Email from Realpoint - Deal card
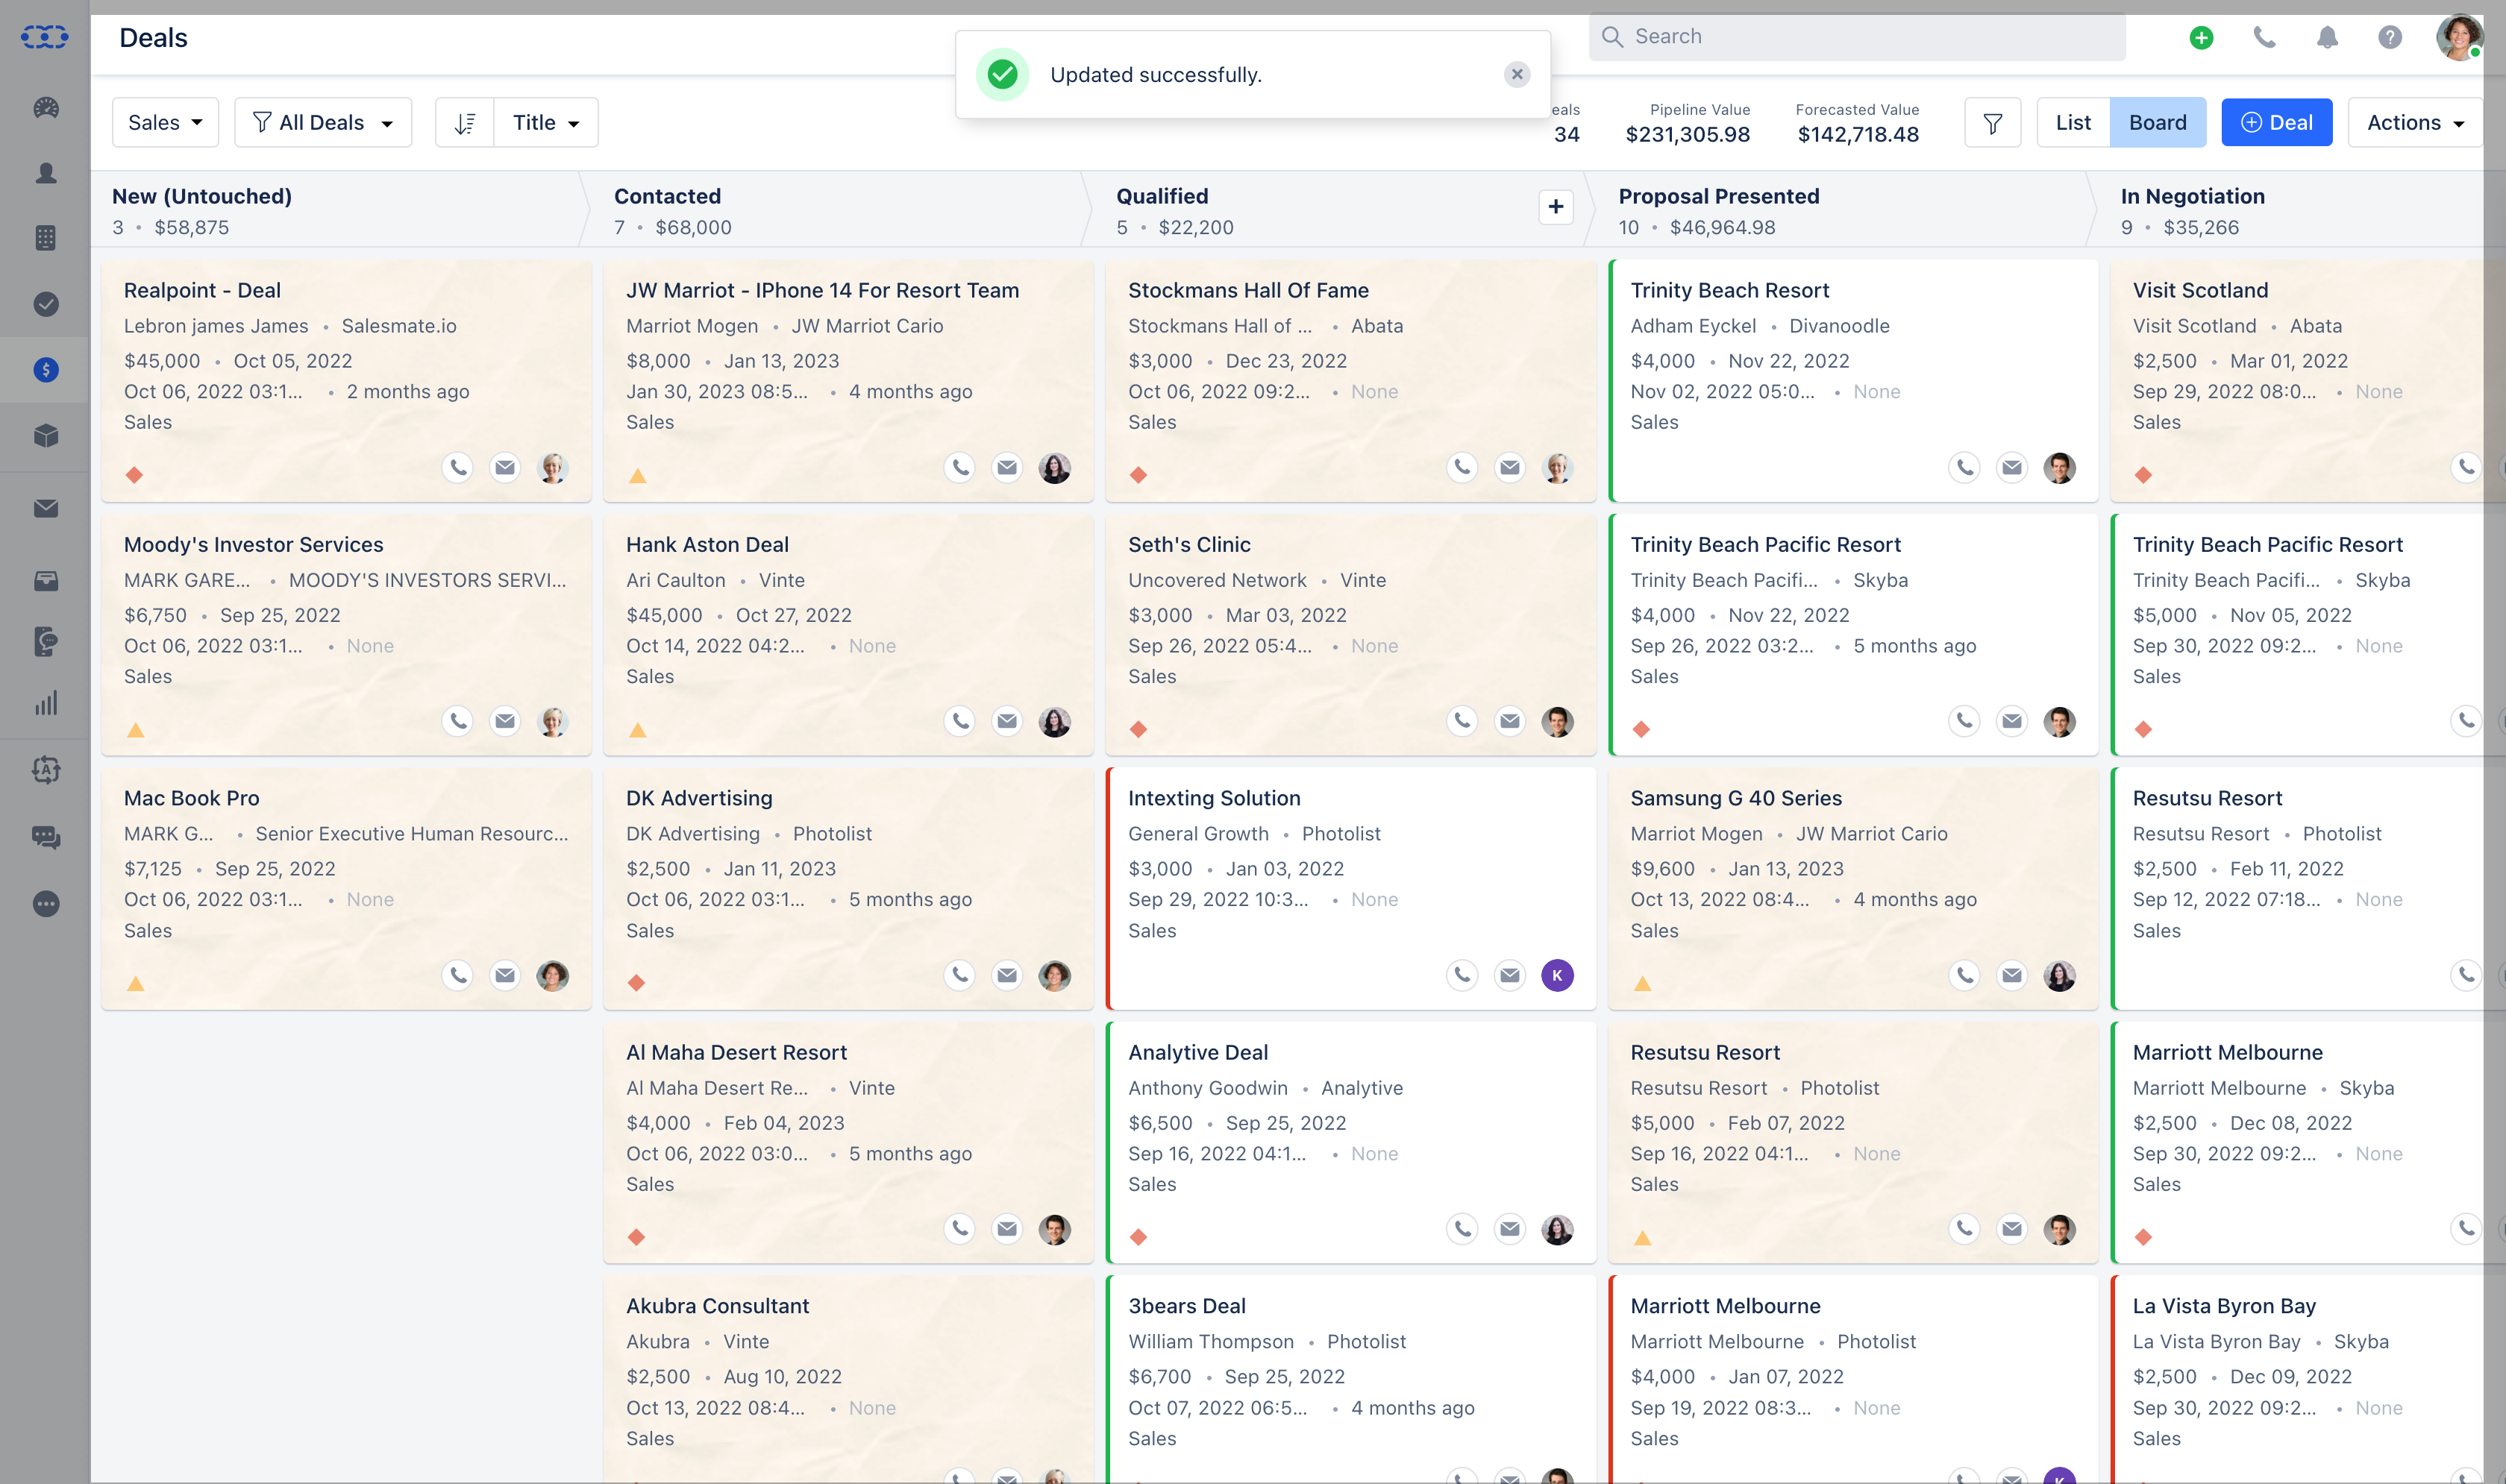The height and width of the screenshot is (1484, 2506). click(505, 467)
